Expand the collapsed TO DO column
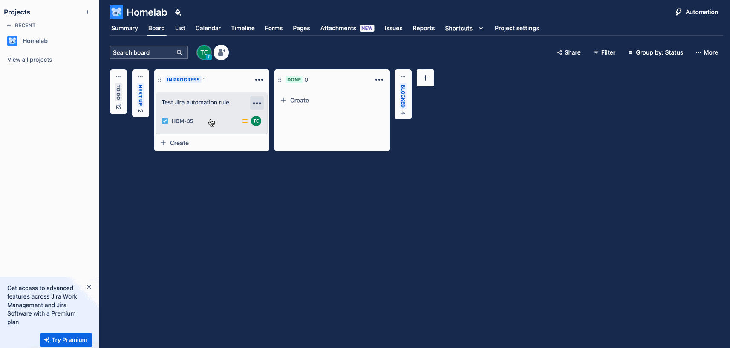 pyautogui.click(x=118, y=92)
